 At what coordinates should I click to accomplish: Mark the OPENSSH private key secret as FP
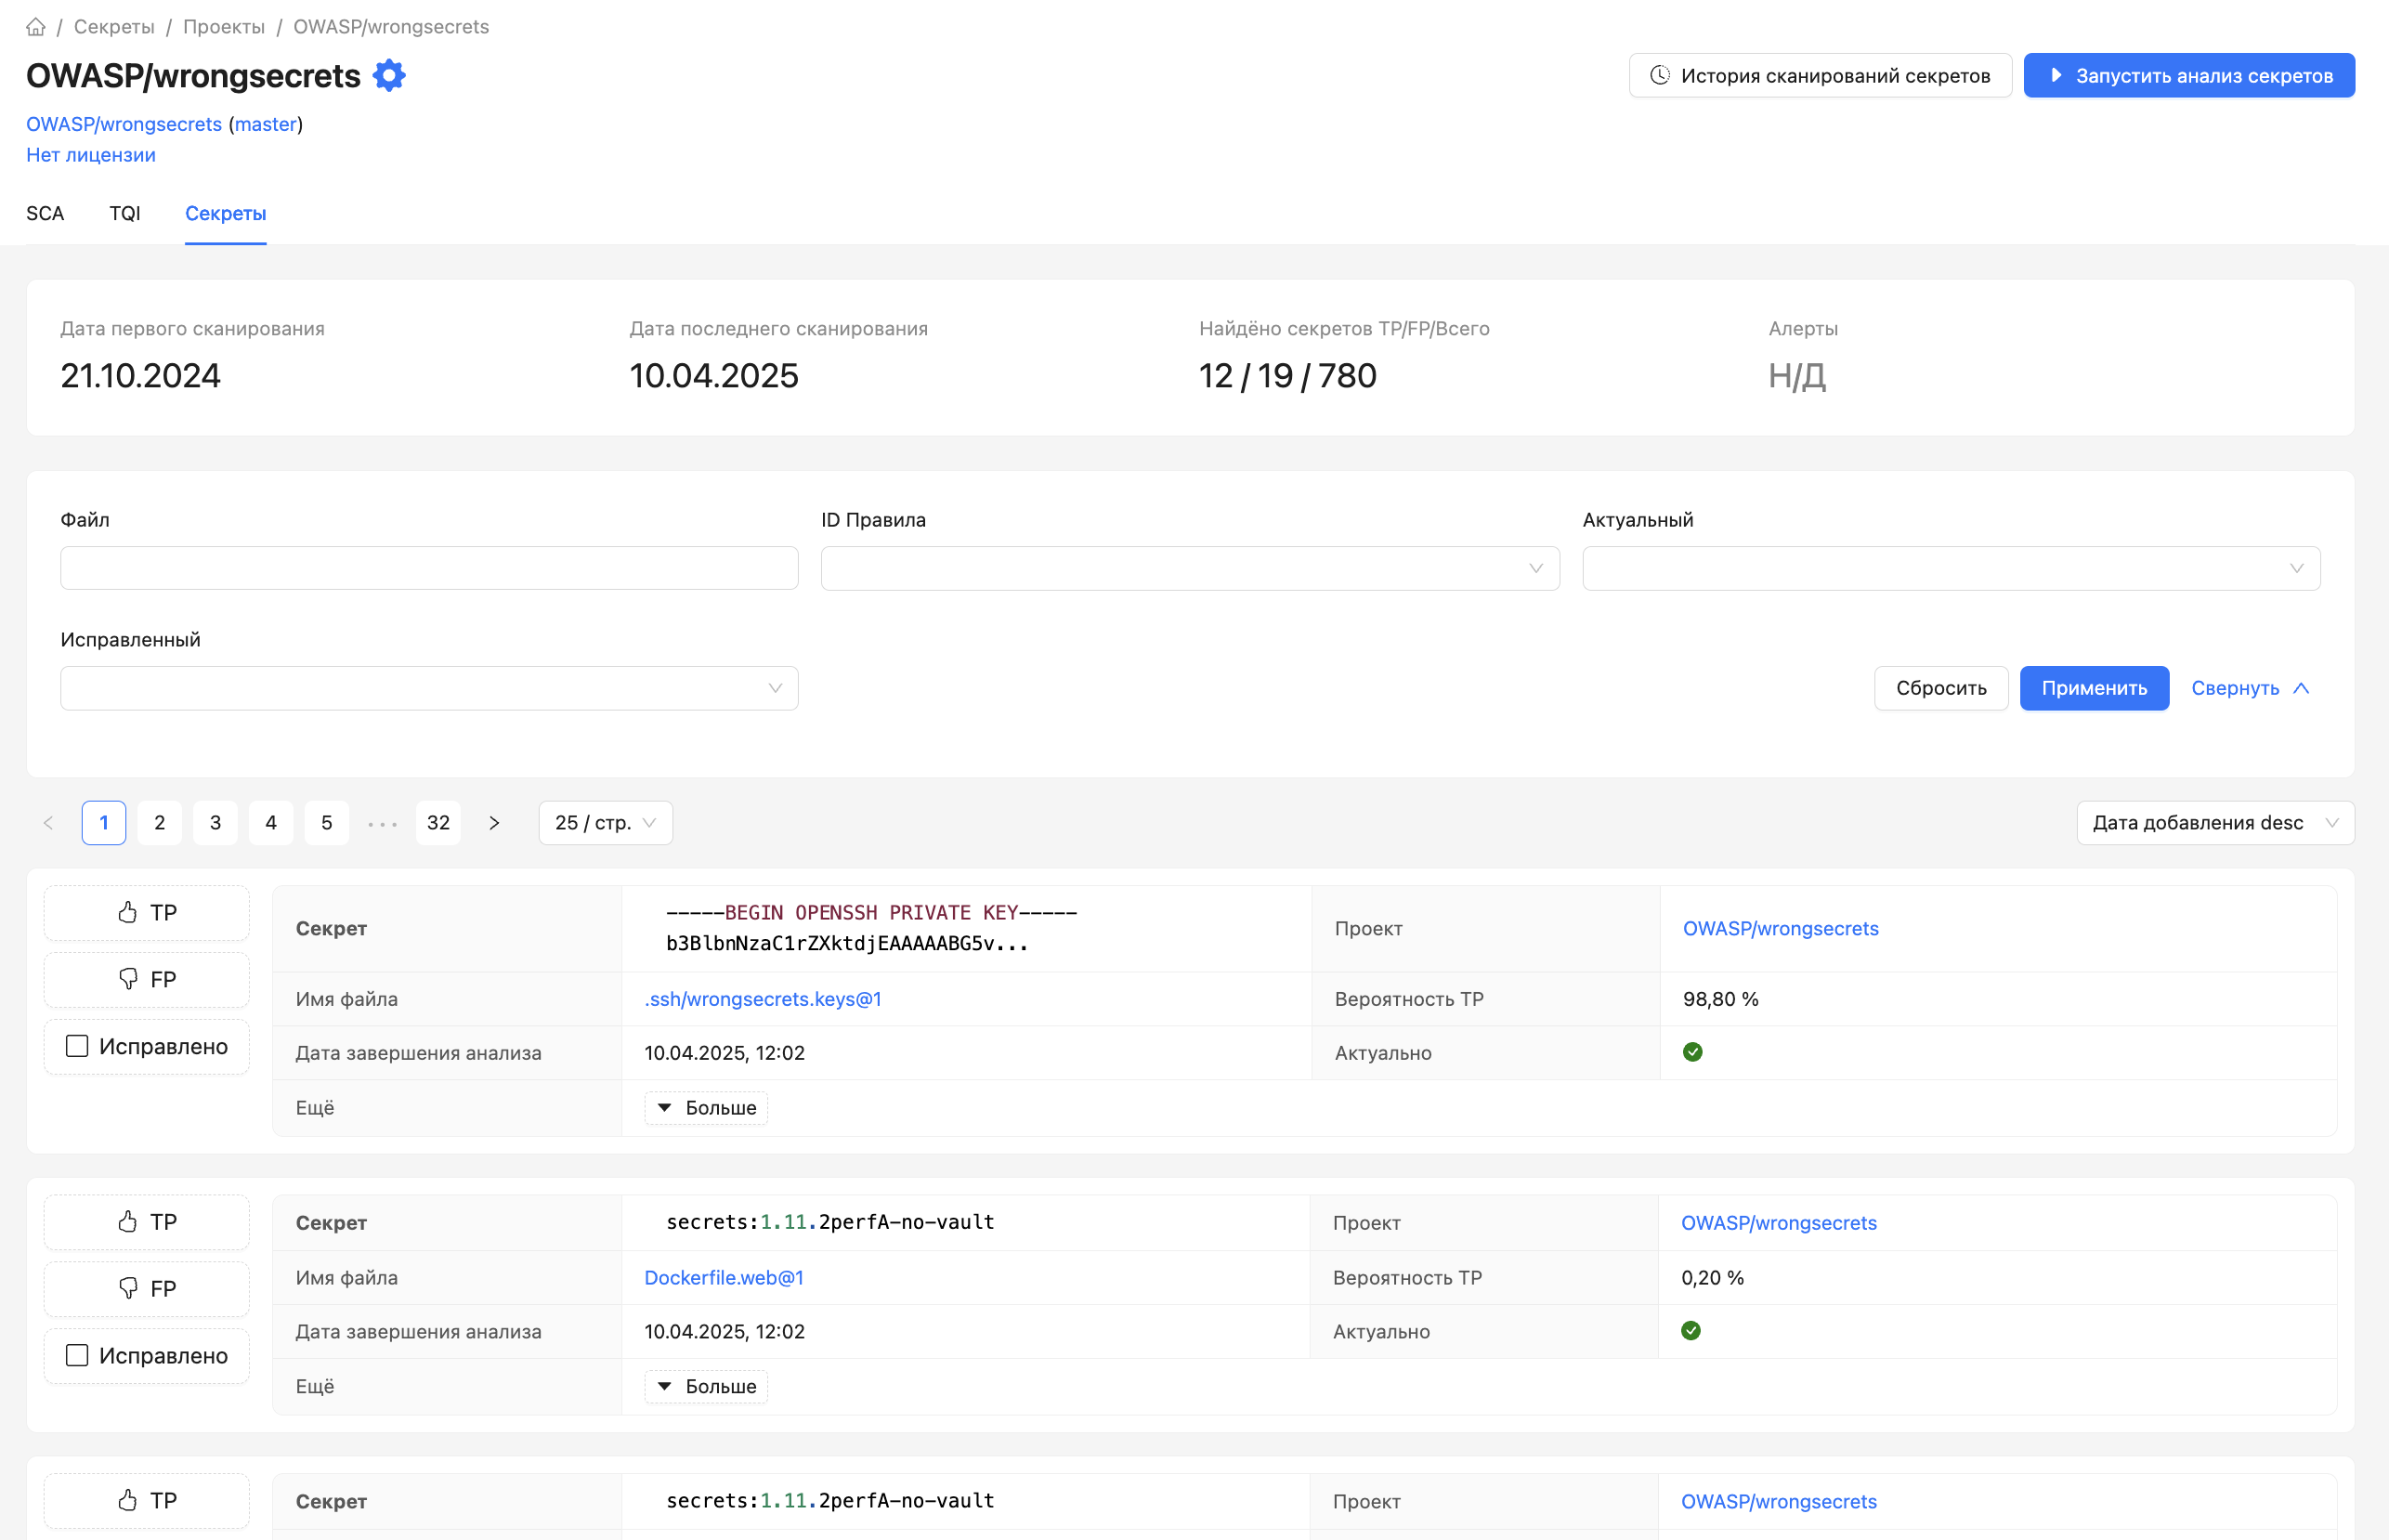(x=147, y=980)
